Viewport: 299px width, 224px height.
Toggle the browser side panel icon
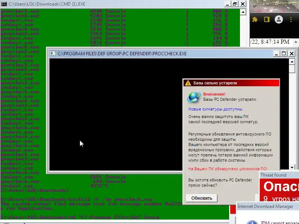[266, 19]
